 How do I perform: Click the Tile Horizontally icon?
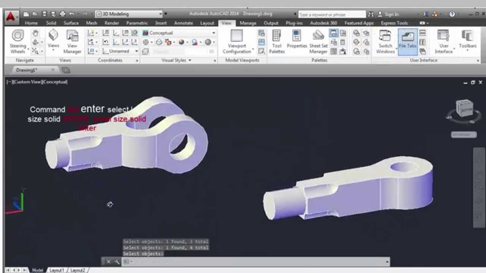click(423, 33)
